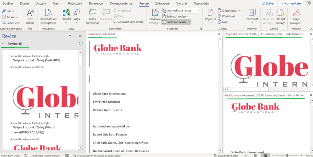
Task: Switch to the Reference tab
Action: pos(96,3)
